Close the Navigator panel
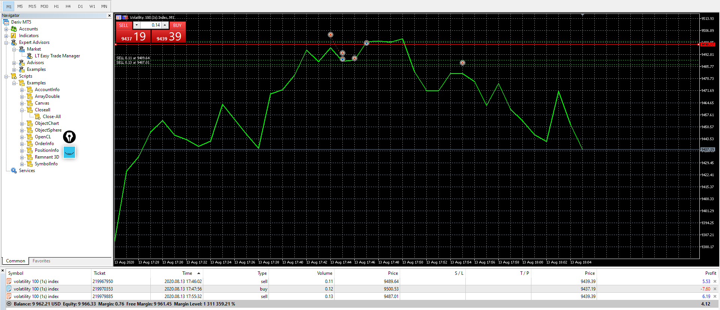This screenshot has height=310, width=720. coord(109,15)
